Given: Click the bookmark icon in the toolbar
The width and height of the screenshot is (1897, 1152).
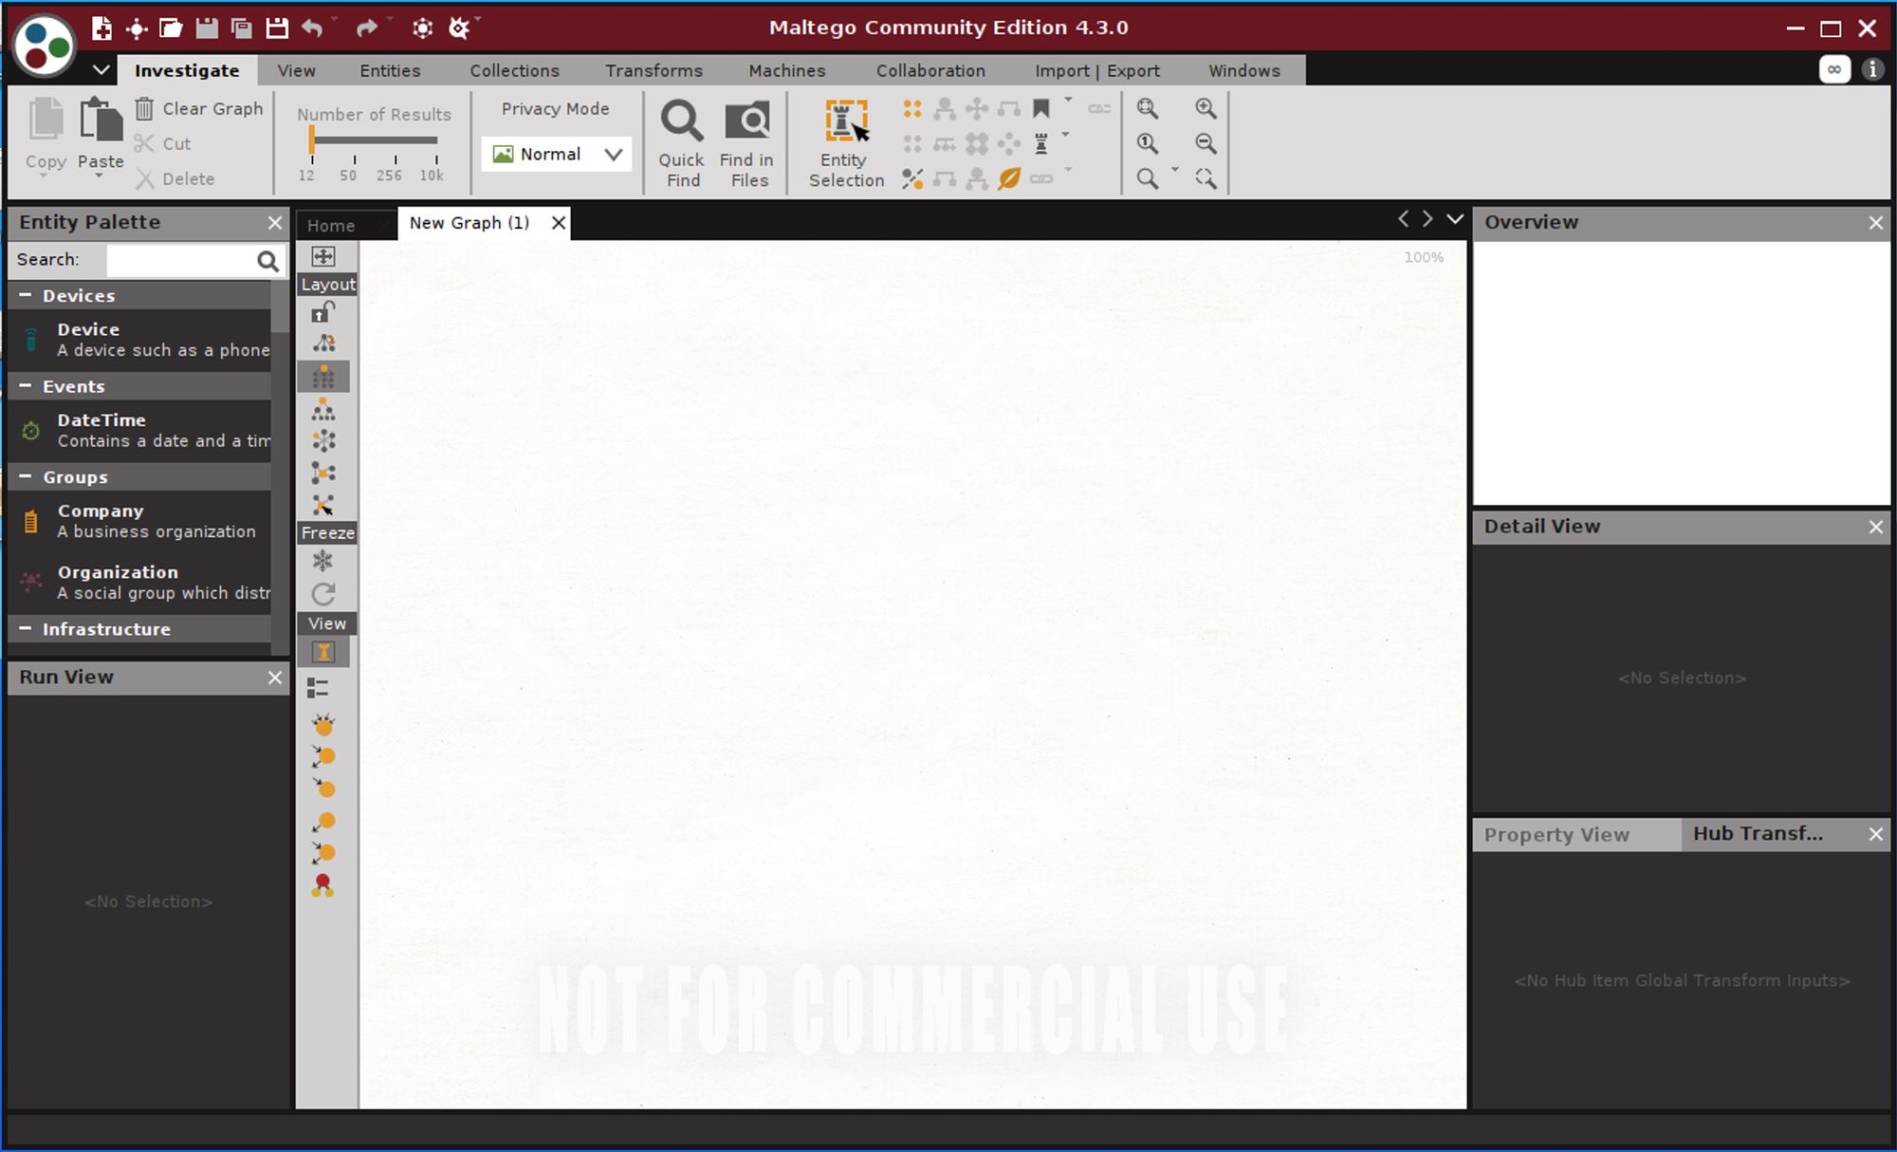Looking at the screenshot, I should pyautogui.click(x=1039, y=106).
